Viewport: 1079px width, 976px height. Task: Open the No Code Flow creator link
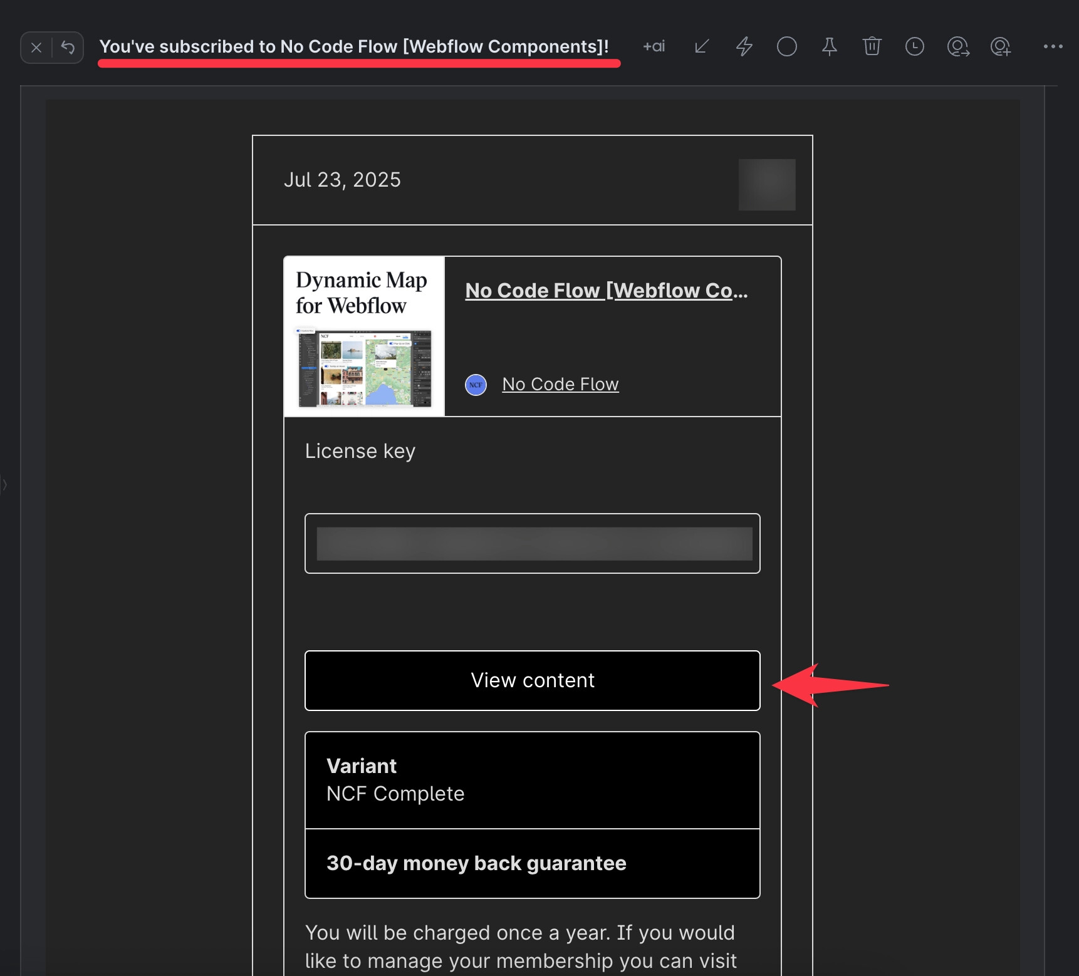[561, 384]
